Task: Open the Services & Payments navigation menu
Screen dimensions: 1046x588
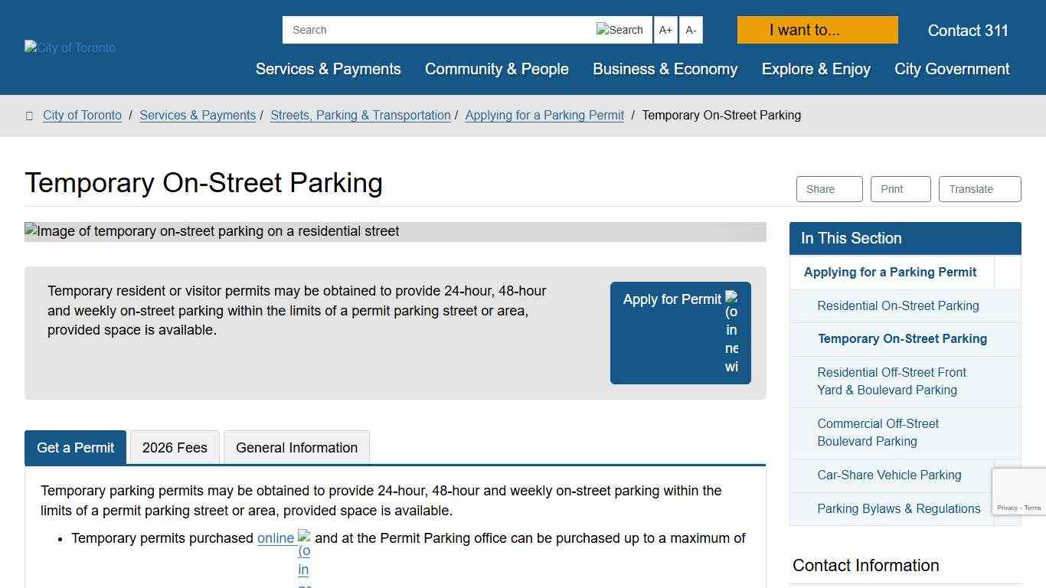Action: [x=327, y=69]
